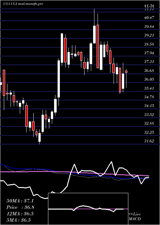Select the 40.47 price axis label

coord(149,18)
